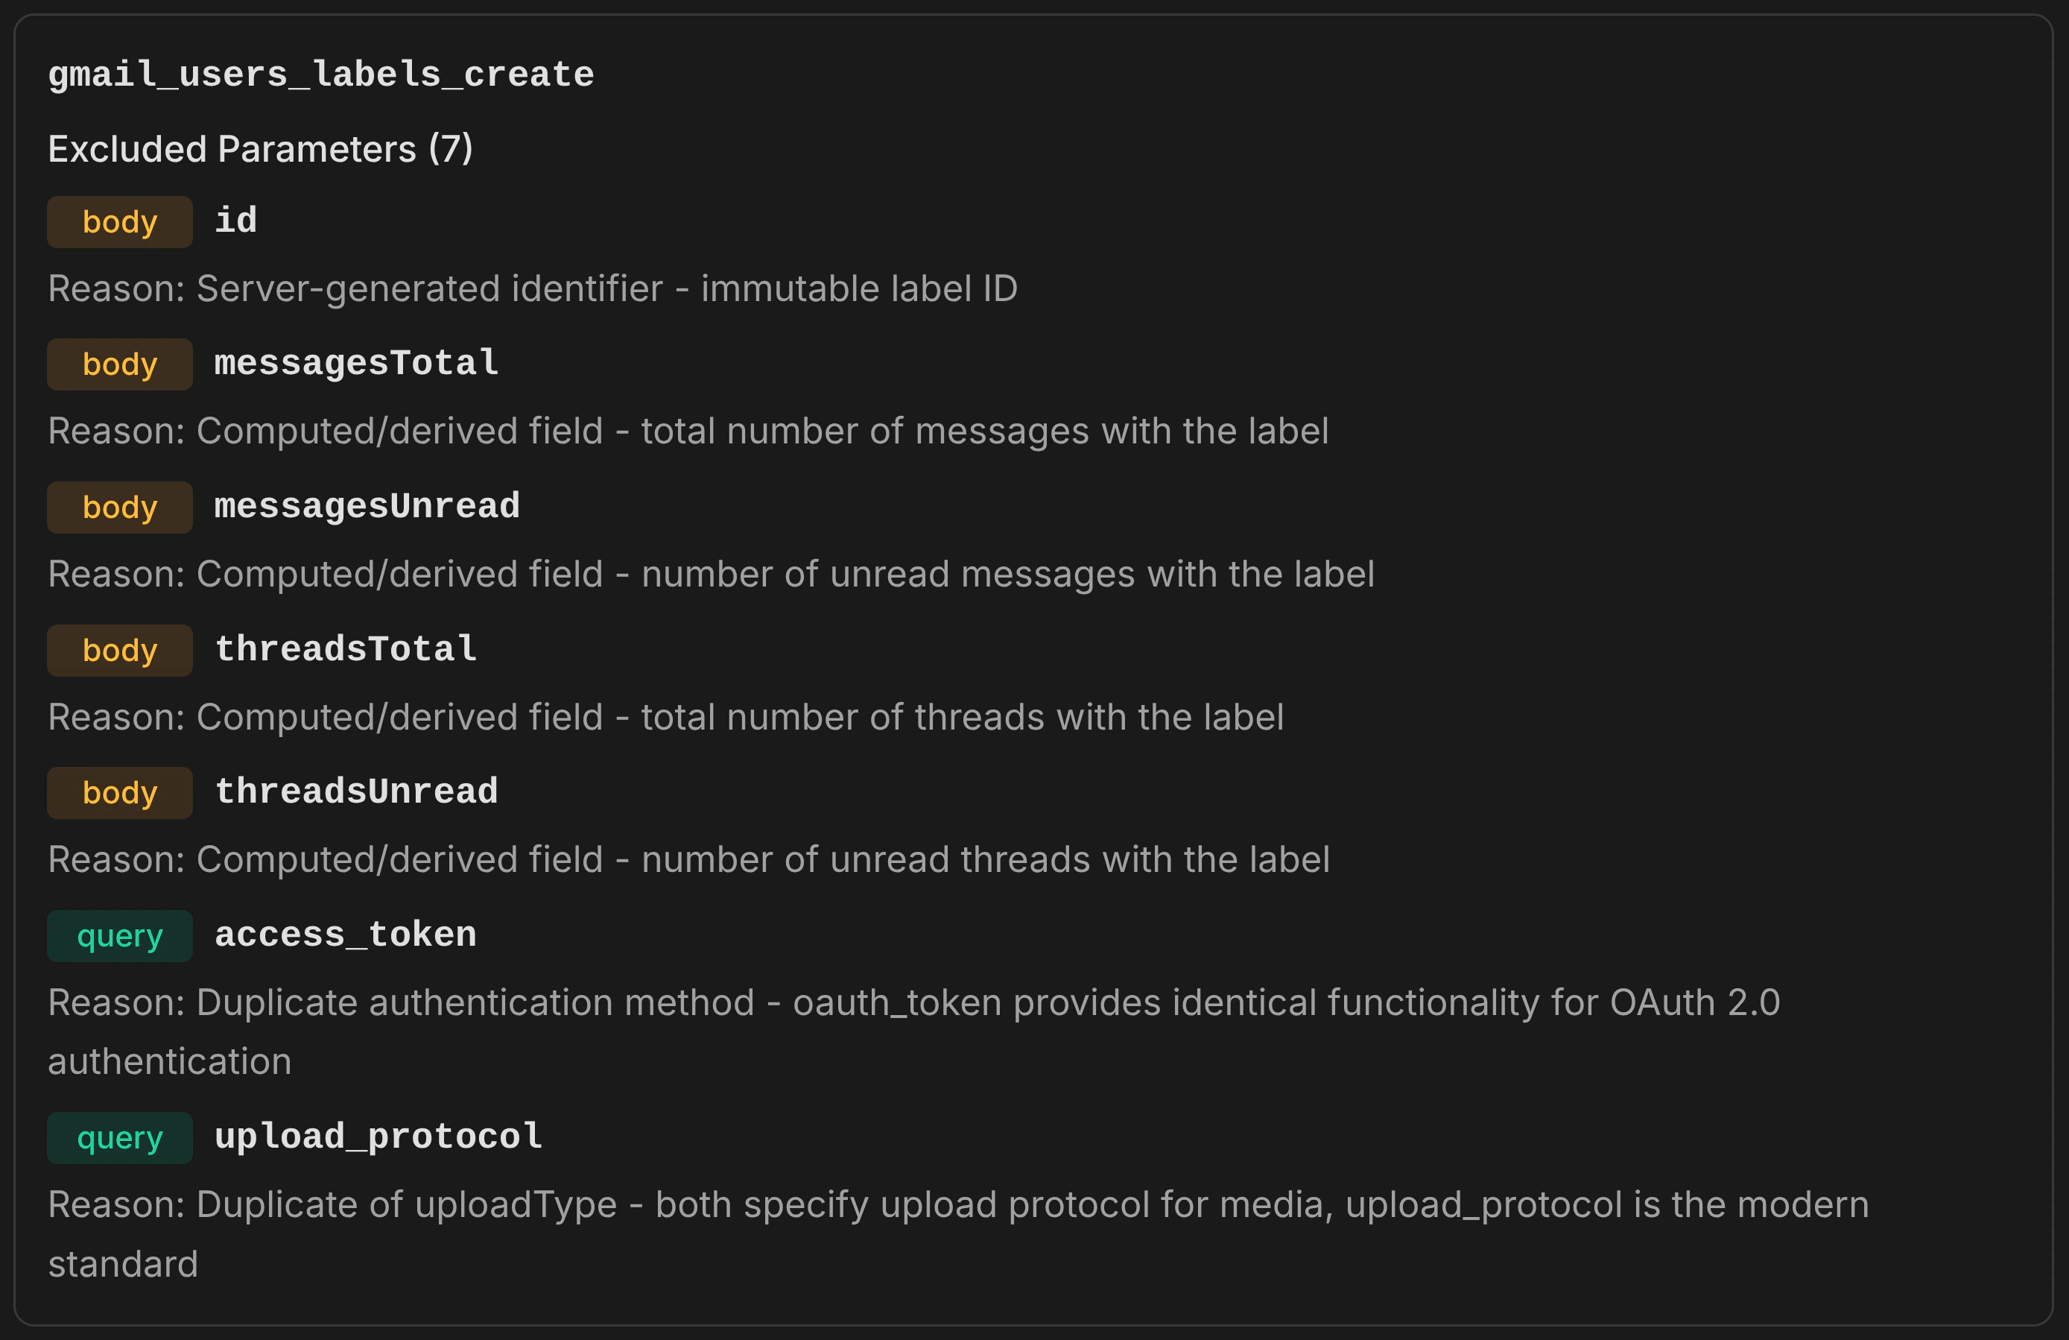Click the body badge beside messagesUnread
Viewport: 2069px width, 1340px height.
click(120, 507)
